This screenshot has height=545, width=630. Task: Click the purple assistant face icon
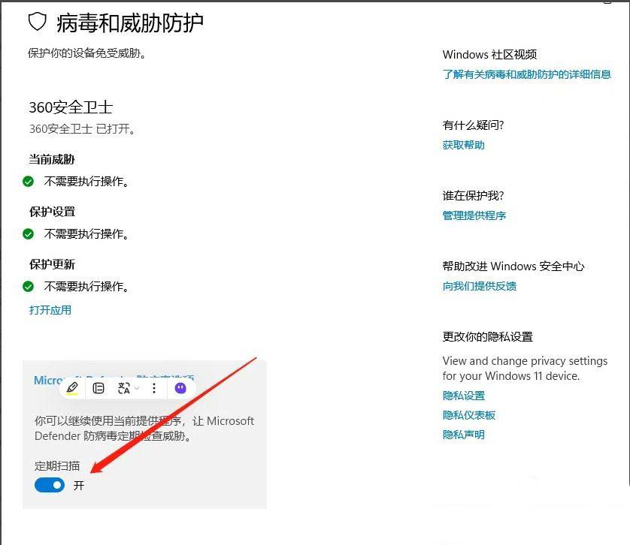coord(180,388)
